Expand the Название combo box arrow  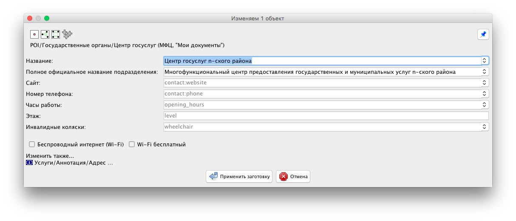click(484, 61)
